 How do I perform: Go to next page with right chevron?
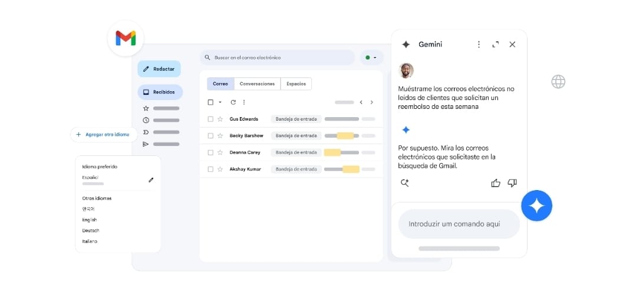(x=371, y=102)
